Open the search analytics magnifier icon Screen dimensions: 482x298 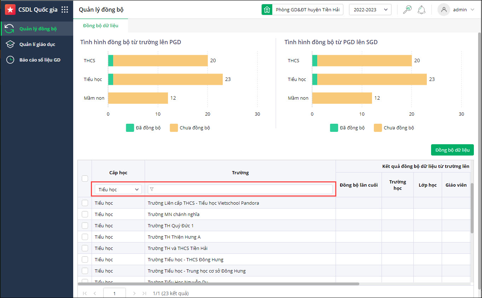pos(407,10)
